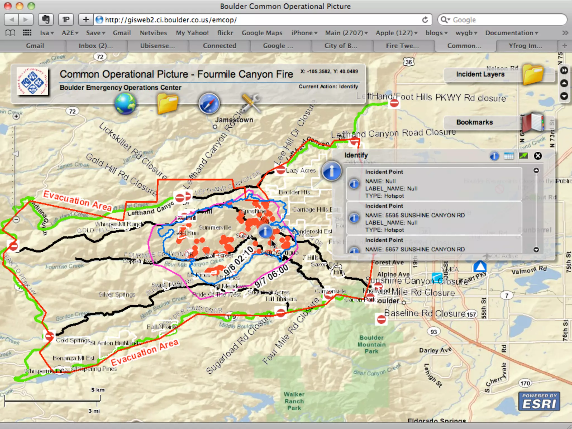The height and width of the screenshot is (429, 572).
Task: Click info icon for 5595 Sunshine Canyon Rd
Action: (x=354, y=218)
